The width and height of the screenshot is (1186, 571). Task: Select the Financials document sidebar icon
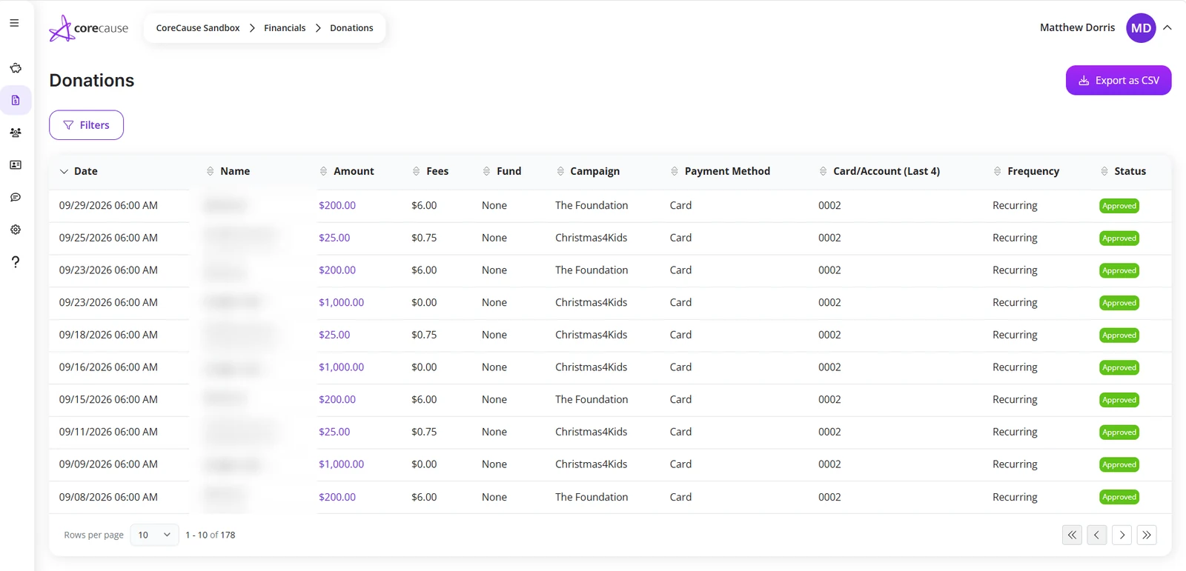point(16,100)
